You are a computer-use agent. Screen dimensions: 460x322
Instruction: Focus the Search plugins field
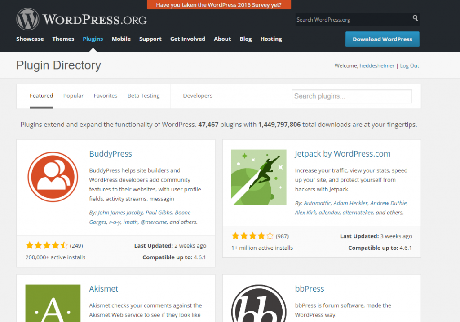coord(352,96)
